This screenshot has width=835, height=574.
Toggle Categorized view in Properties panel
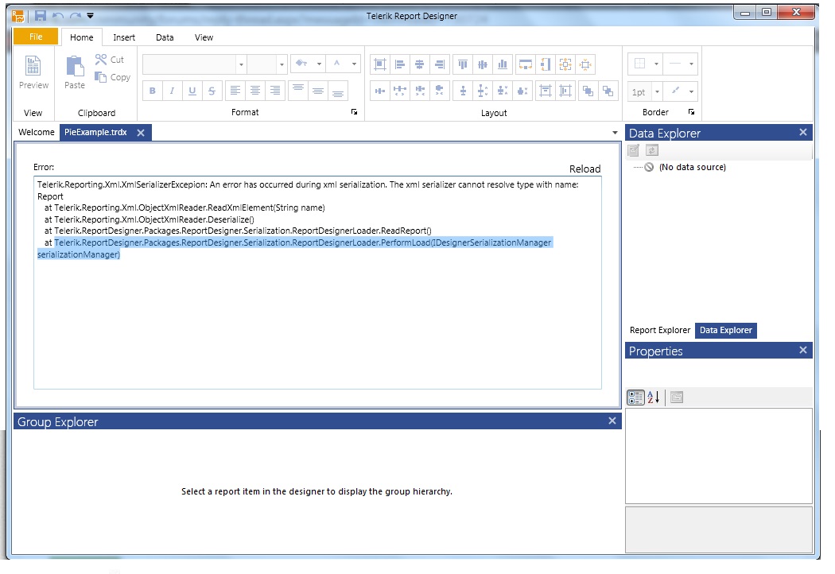pos(635,398)
